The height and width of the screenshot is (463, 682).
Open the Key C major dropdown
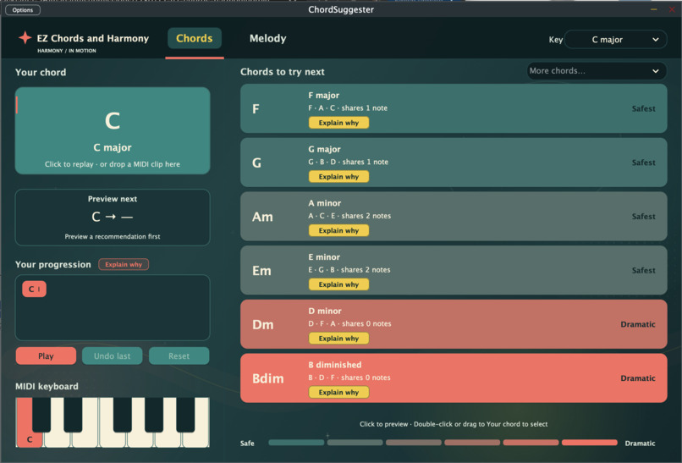(x=615, y=40)
